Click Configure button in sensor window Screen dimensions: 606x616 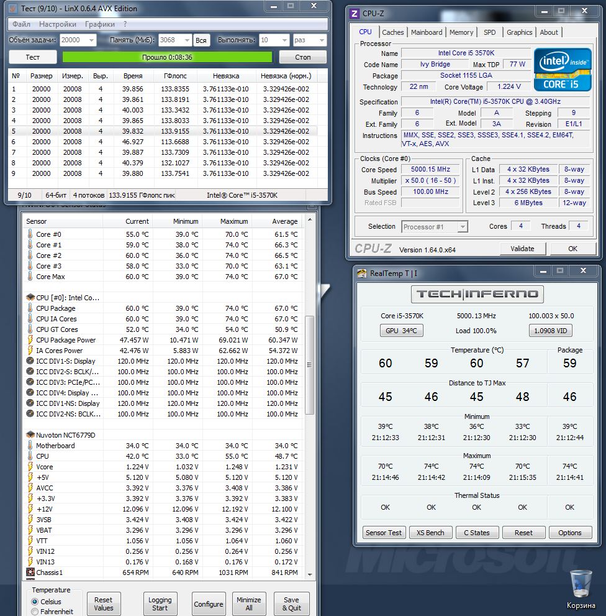(x=209, y=604)
